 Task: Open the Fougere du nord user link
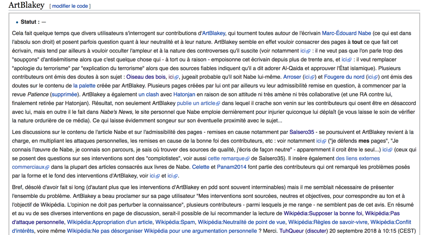(x=344, y=77)
